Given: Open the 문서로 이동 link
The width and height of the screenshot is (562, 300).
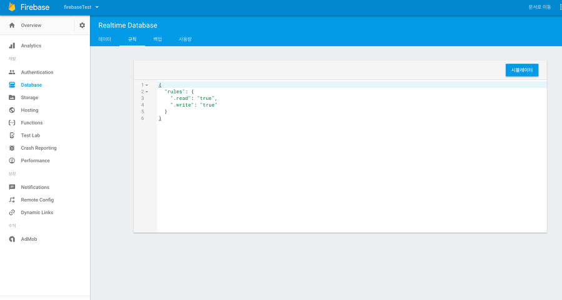Looking at the screenshot, I should pos(540,7).
